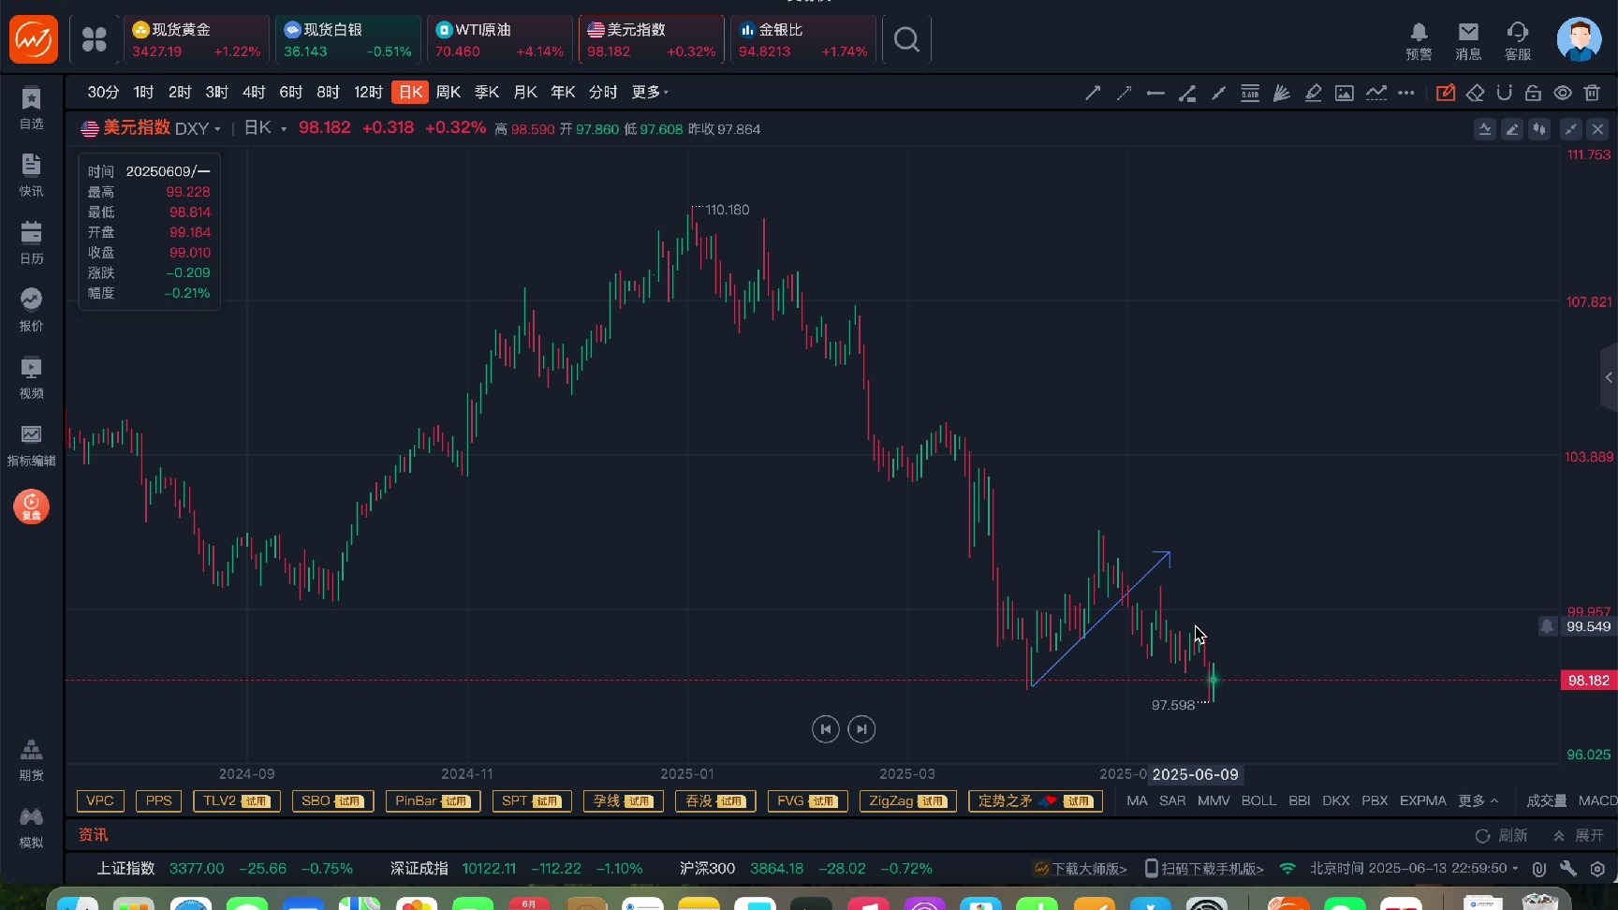This screenshot has height=910, width=1618.
Task: Click the 98.182 current price marker
Action: pyautogui.click(x=1588, y=681)
